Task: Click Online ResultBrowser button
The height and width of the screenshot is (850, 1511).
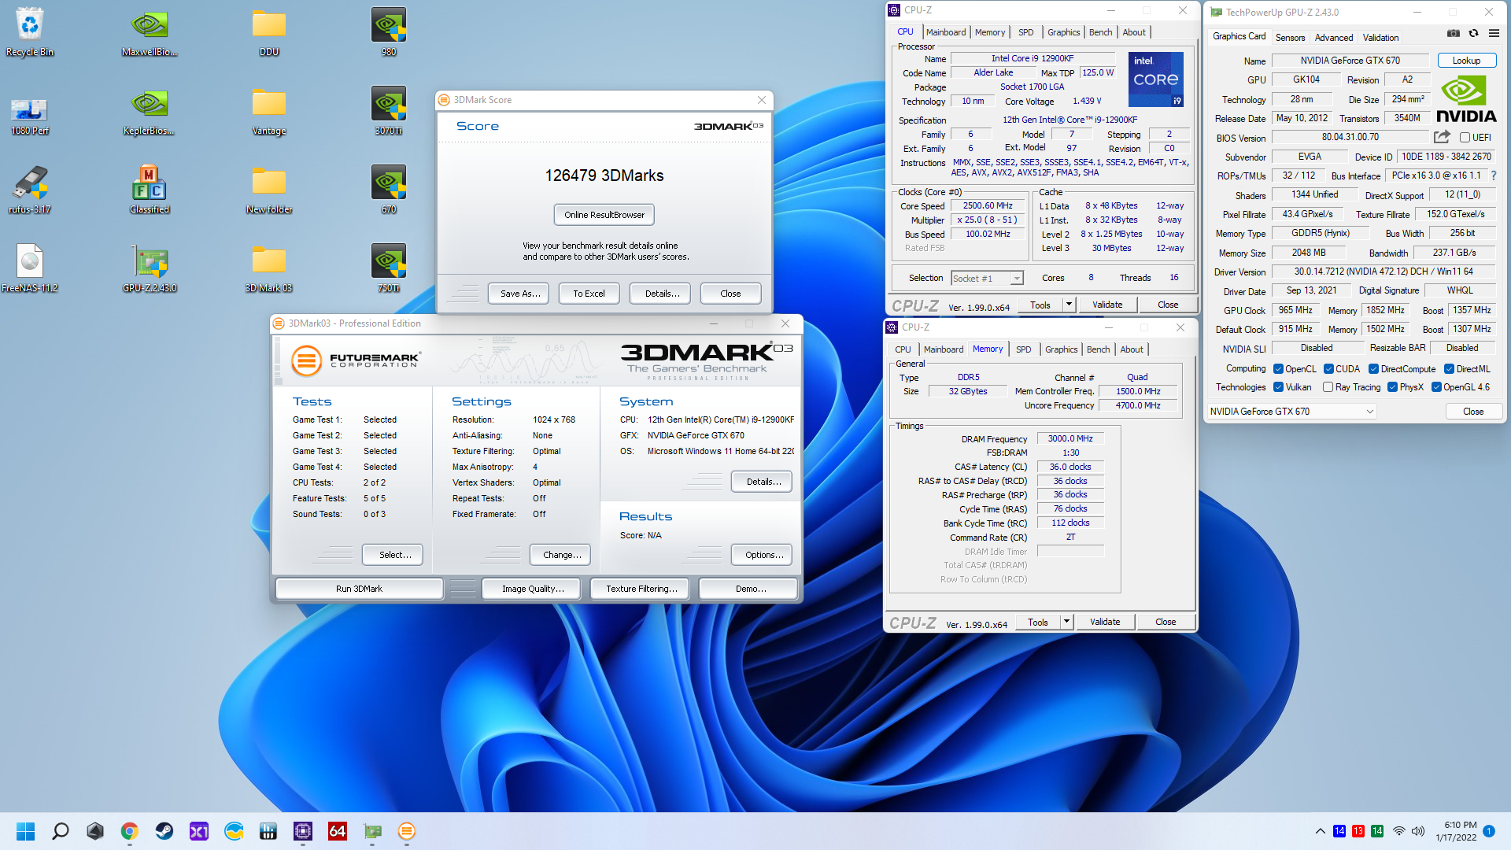Action: [604, 215]
